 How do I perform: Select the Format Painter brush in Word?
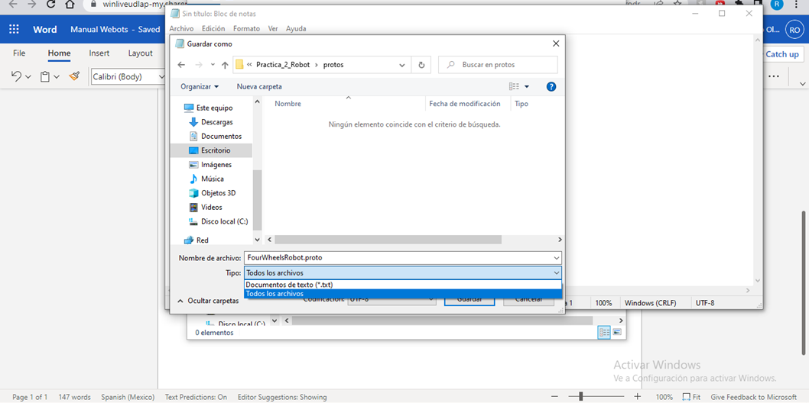point(75,76)
